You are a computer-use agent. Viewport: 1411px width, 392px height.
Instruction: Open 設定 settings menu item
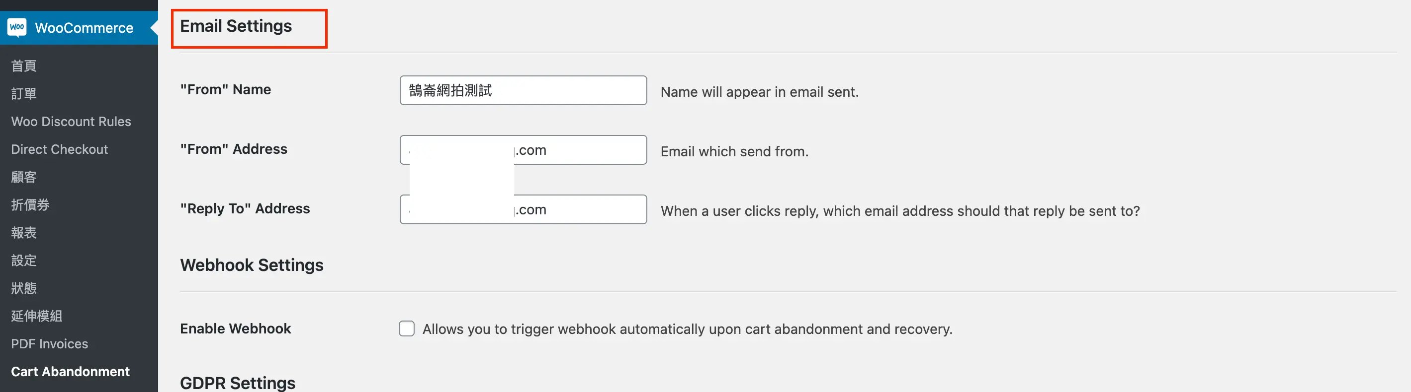coord(23,260)
